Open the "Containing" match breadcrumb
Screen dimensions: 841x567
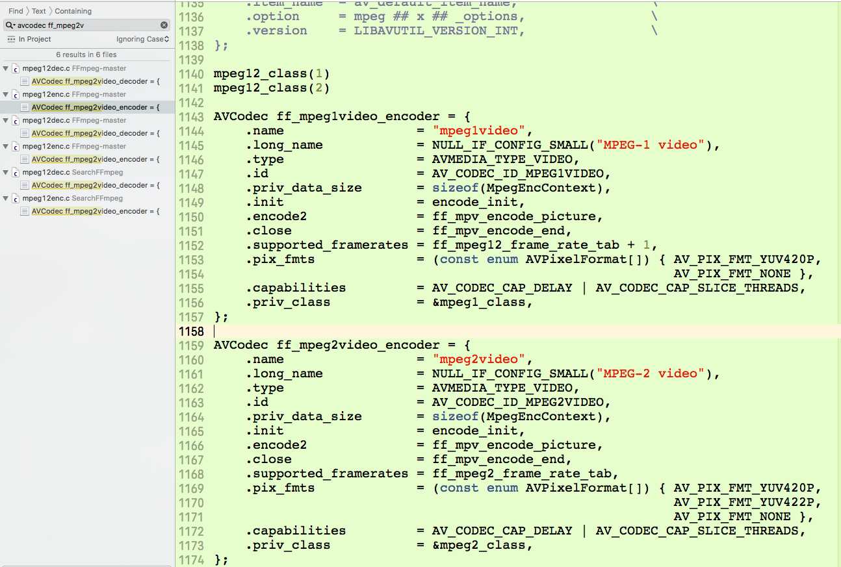tap(73, 11)
